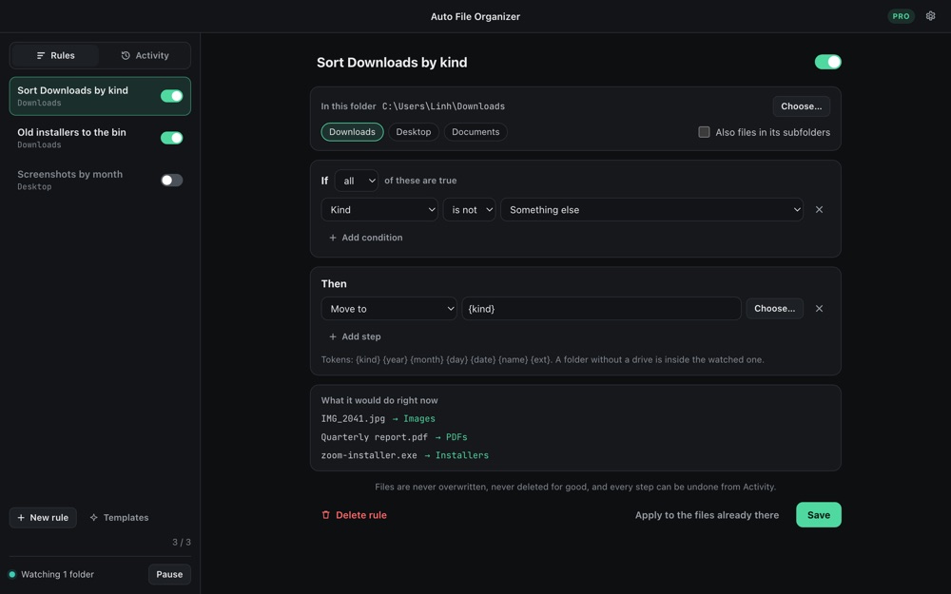
Task: Pause folder watching
Action: [x=169, y=575]
